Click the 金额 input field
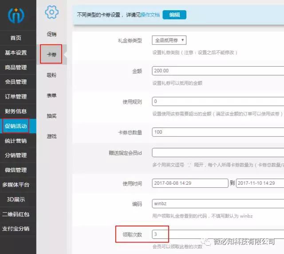This screenshot has height=254, width=284. (x=217, y=71)
